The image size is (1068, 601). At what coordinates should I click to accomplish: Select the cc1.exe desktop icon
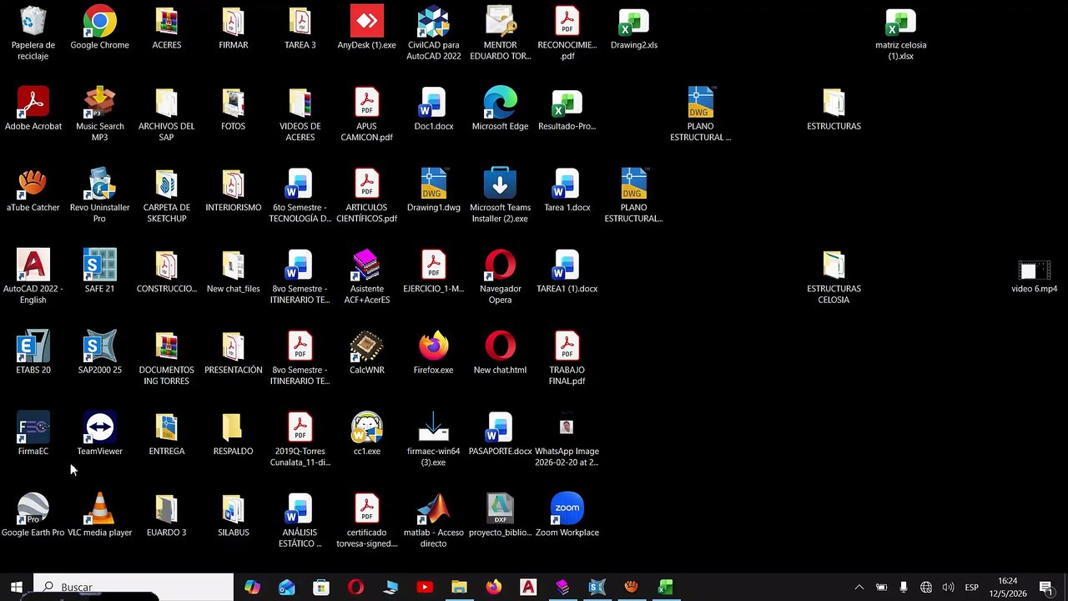pos(367,434)
